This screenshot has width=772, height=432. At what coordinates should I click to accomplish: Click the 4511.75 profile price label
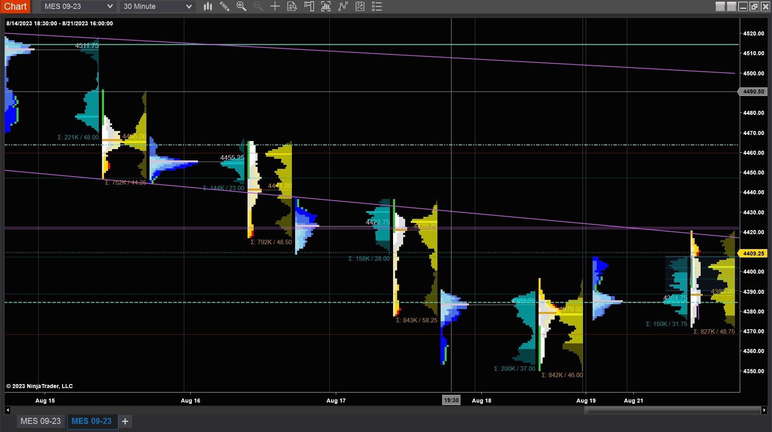(x=87, y=46)
